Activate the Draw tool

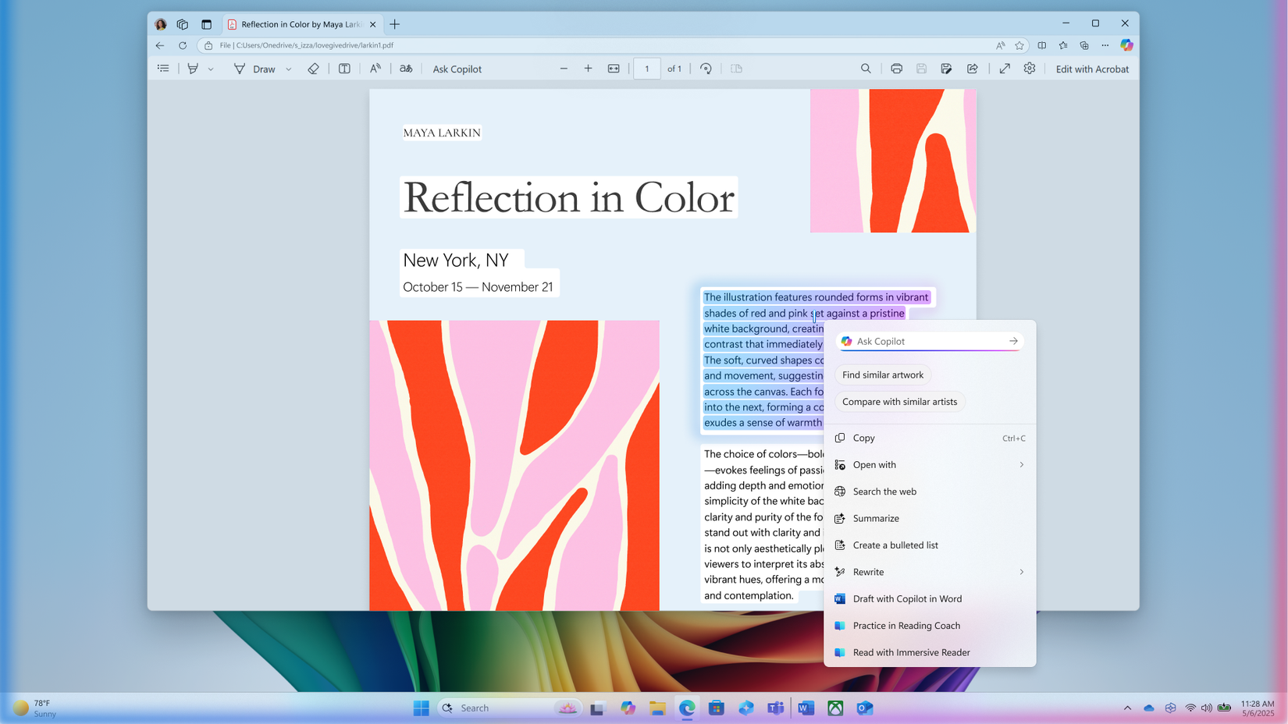click(x=255, y=69)
